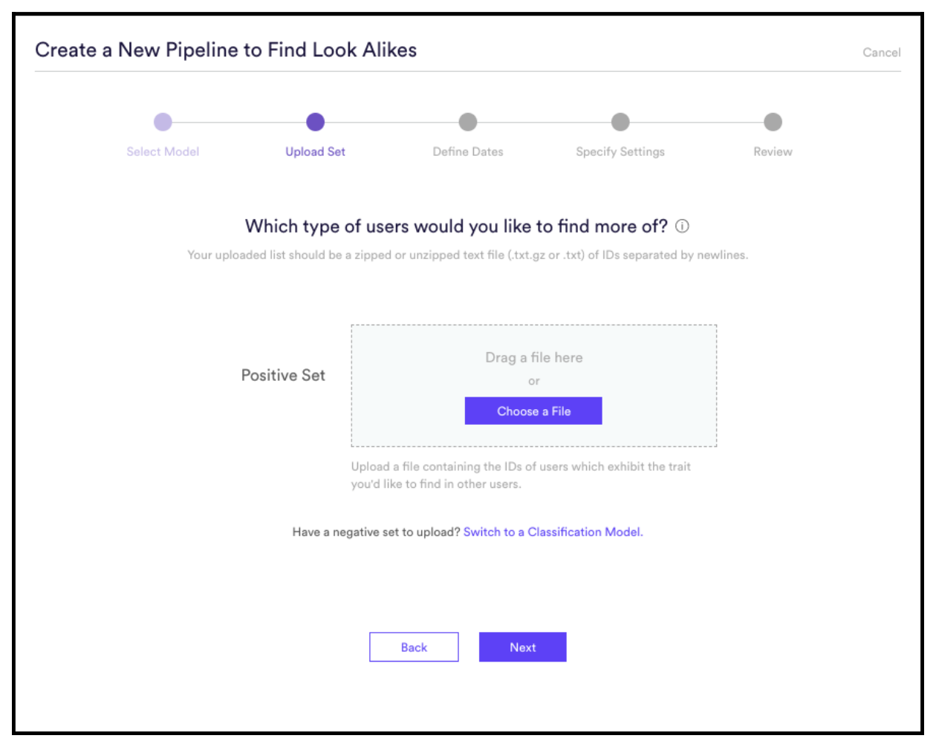Click the Specify Settings step circle
The width and height of the screenshot is (936, 747).
tap(620, 122)
